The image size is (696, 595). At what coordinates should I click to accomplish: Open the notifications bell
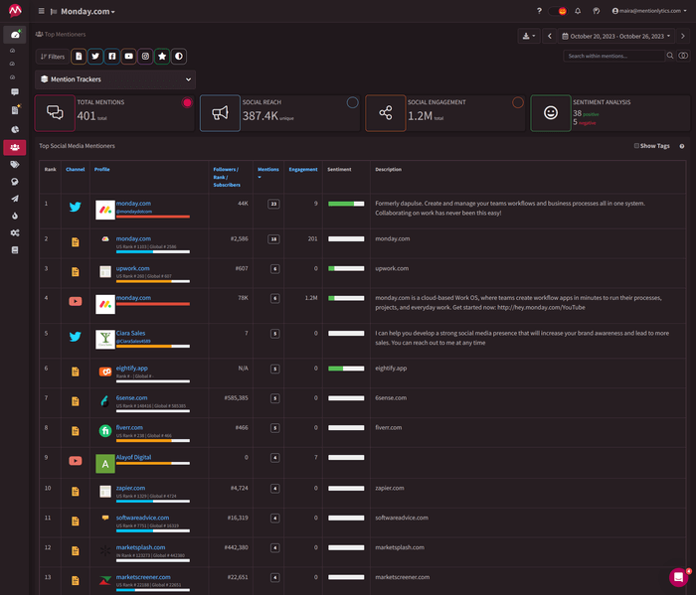point(578,11)
